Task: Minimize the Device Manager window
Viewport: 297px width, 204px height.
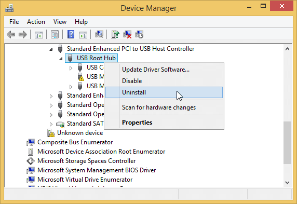Action: pyautogui.click(x=249, y=7)
